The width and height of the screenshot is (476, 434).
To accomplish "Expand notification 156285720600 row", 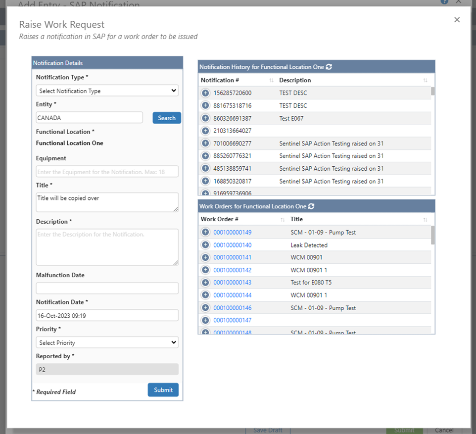I will [x=205, y=93].
